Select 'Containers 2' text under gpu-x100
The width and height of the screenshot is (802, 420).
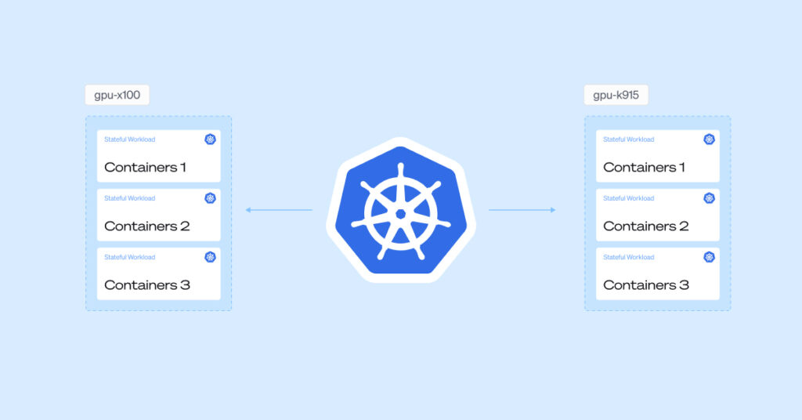click(x=147, y=226)
